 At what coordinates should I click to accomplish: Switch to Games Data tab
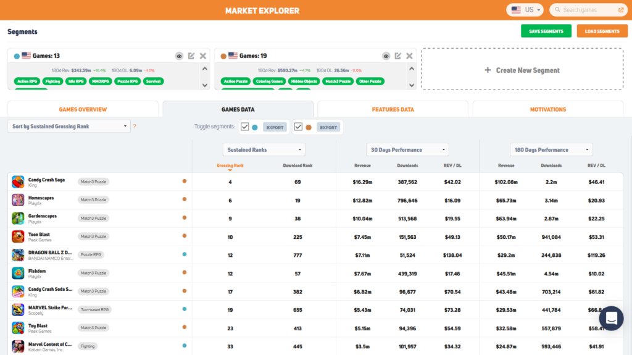[x=238, y=109]
